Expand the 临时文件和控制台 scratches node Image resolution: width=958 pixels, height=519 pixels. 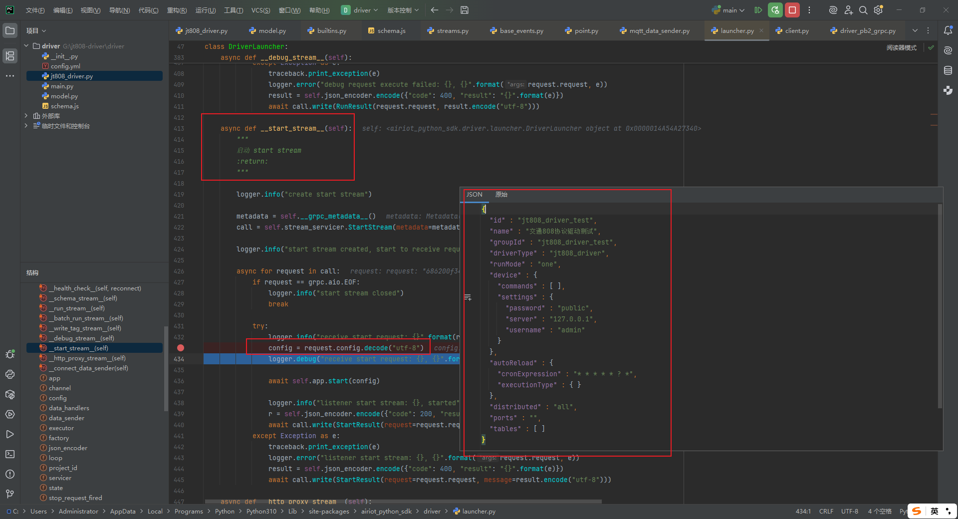26,126
